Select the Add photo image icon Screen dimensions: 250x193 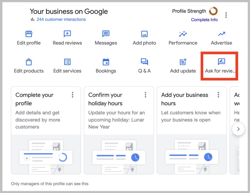click(x=144, y=34)
